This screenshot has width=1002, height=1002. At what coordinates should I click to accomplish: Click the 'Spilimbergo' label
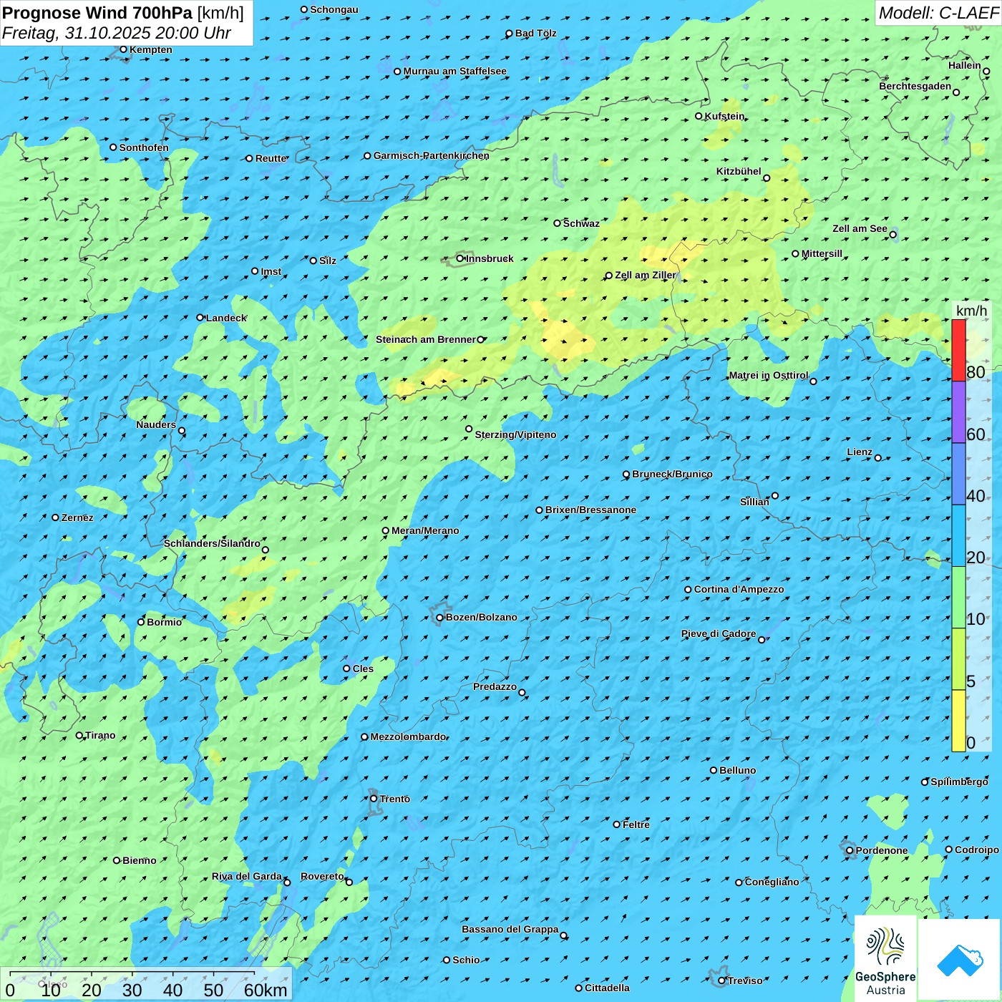click(x=959, y=782)
